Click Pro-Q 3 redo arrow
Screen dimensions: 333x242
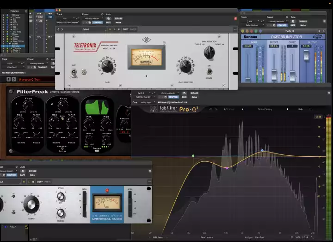216,109
